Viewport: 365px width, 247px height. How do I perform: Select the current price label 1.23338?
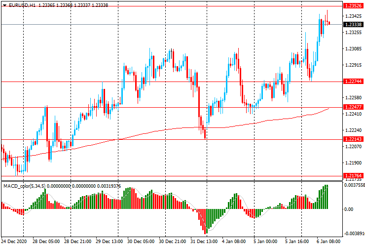353,25
